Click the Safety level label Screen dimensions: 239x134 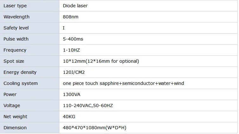16,28
